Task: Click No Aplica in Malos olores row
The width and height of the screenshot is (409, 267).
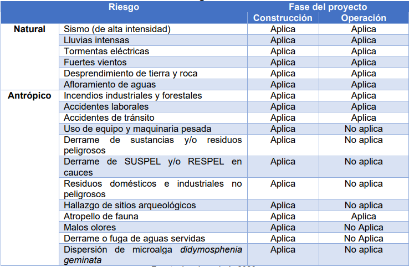Action: tap(364, 227)
